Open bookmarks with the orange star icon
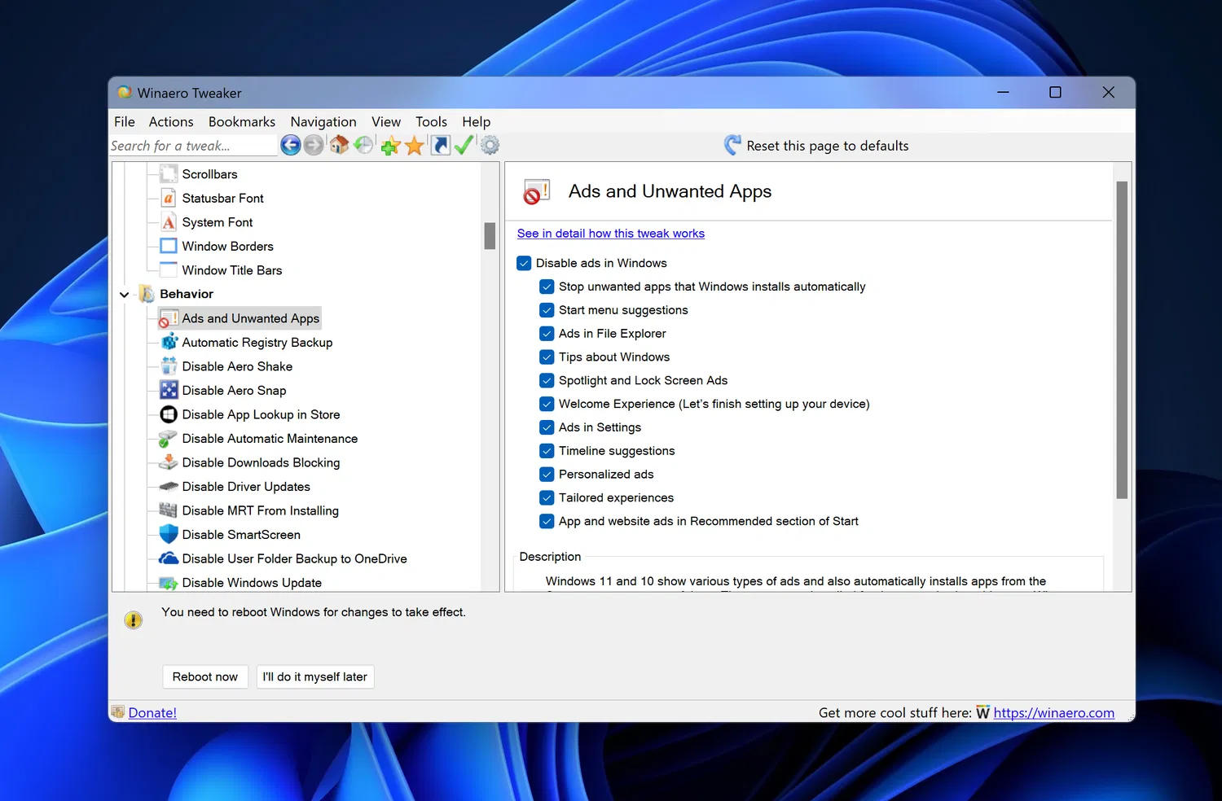 tap(415, 146)
